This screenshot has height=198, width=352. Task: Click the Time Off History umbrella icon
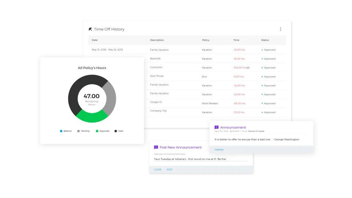pos(90,29)
